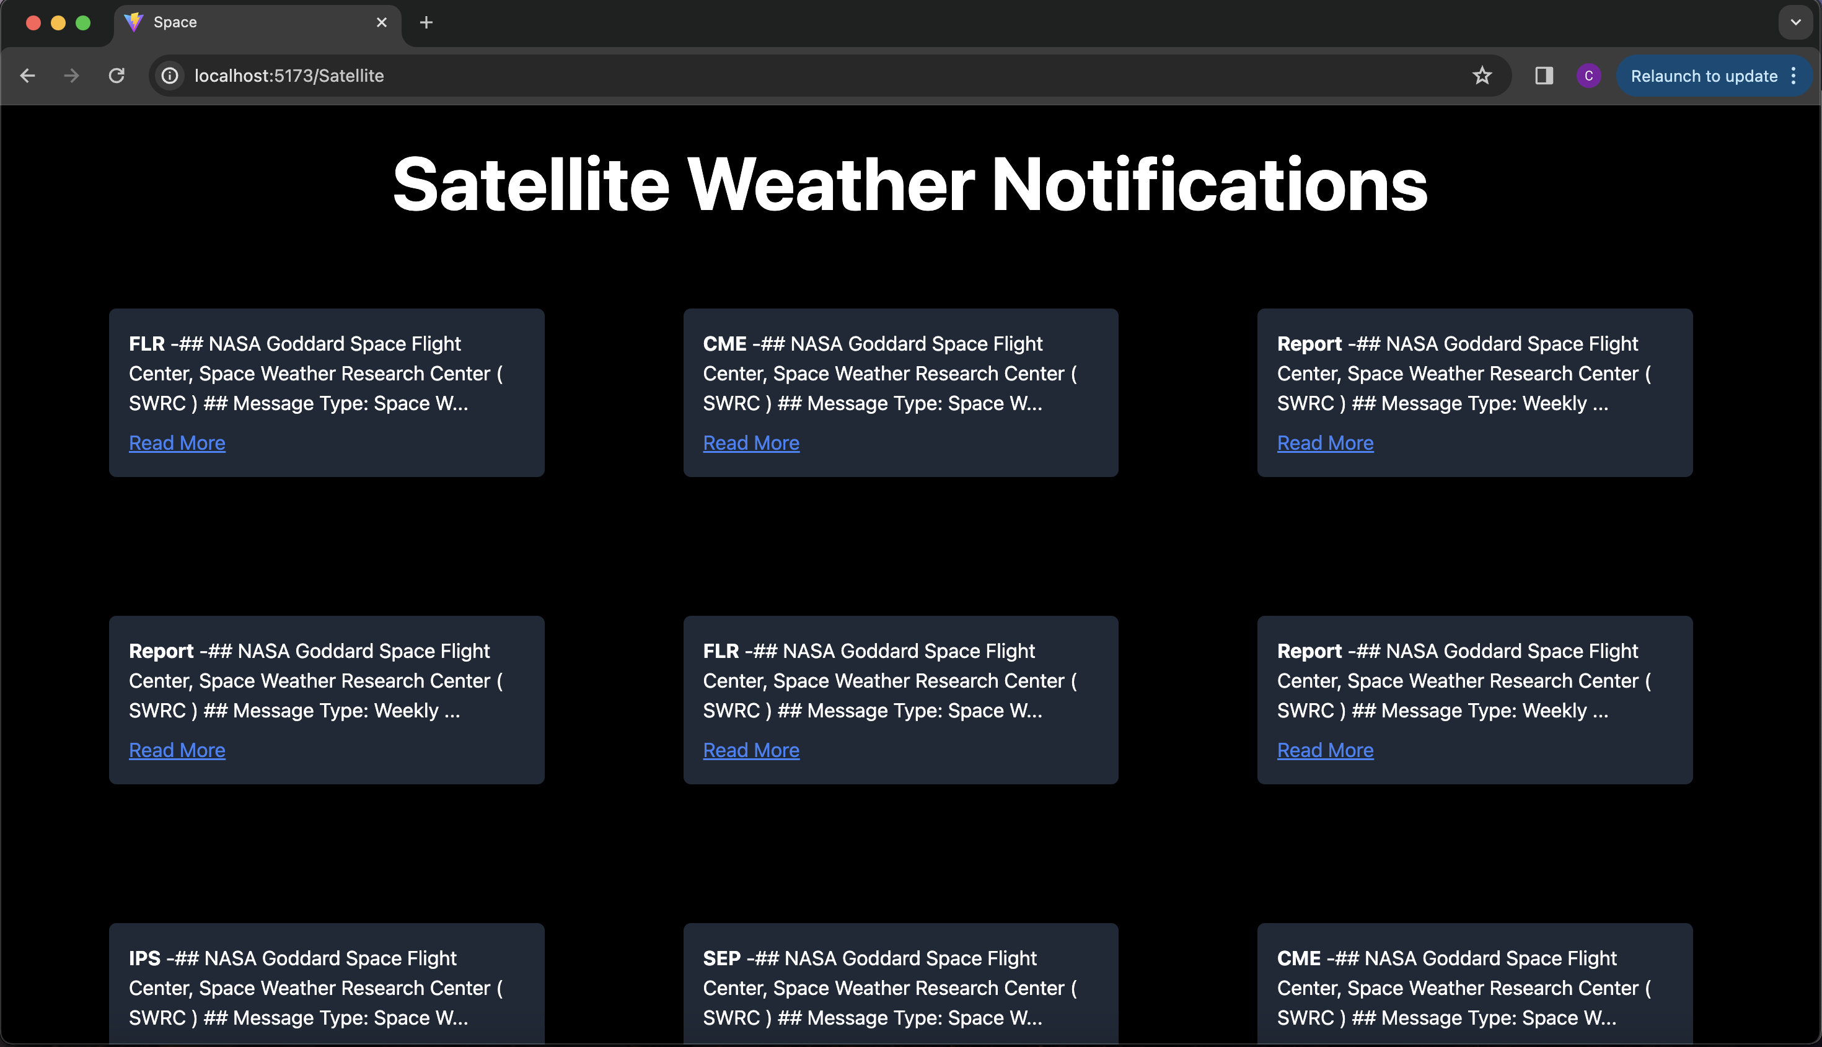Open the site information icon

click(170, 76)
